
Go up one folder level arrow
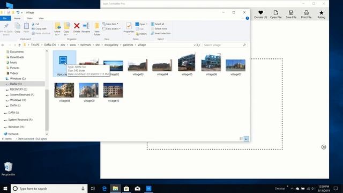[19, 45]
